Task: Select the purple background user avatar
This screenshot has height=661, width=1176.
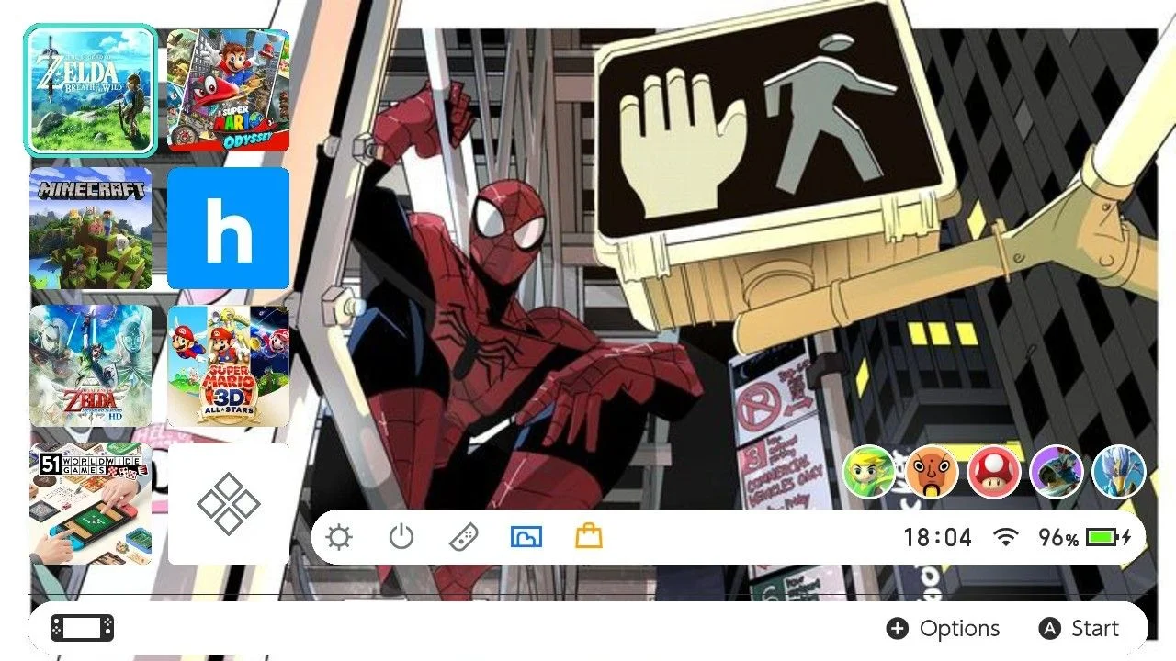Action: point(1057,471)
